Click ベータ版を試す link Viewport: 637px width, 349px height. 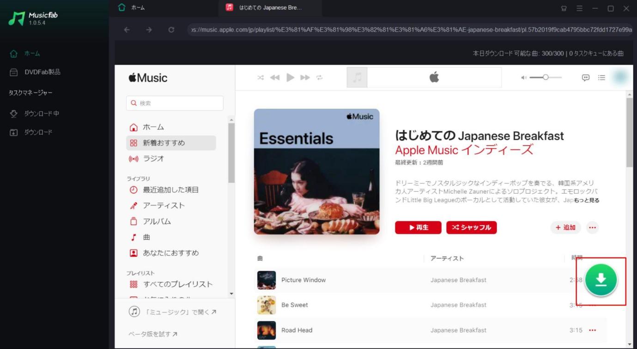pos(153,334)
